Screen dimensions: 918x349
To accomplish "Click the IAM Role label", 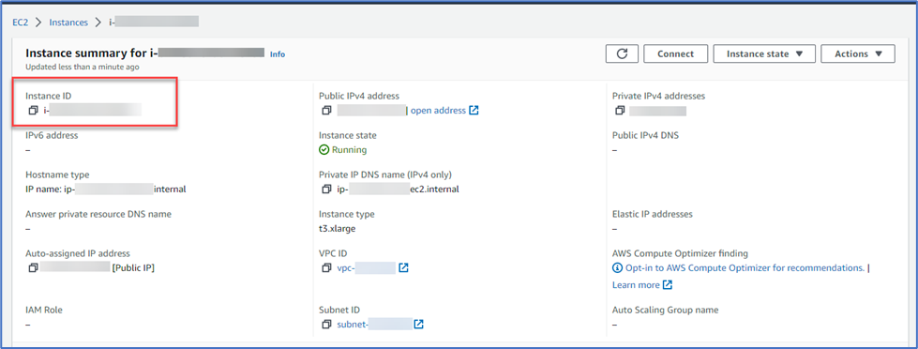I will tap(44, 310).
